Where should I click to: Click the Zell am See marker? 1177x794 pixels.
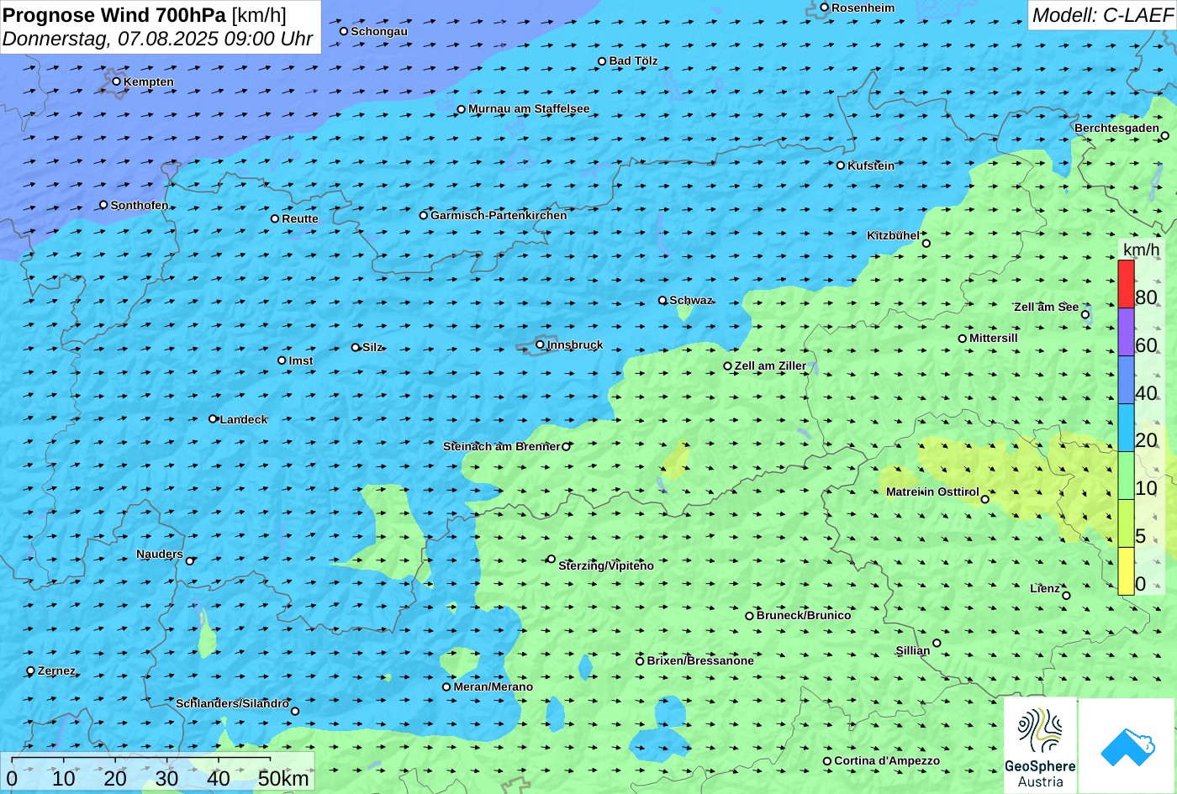(x=1085, y=315)
